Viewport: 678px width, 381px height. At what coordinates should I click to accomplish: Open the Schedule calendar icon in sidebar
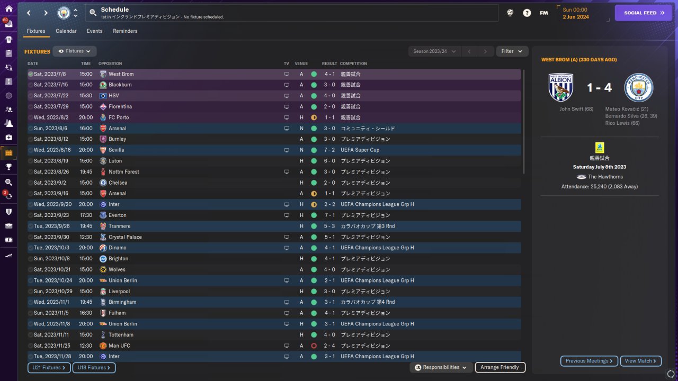pos(8,153)
